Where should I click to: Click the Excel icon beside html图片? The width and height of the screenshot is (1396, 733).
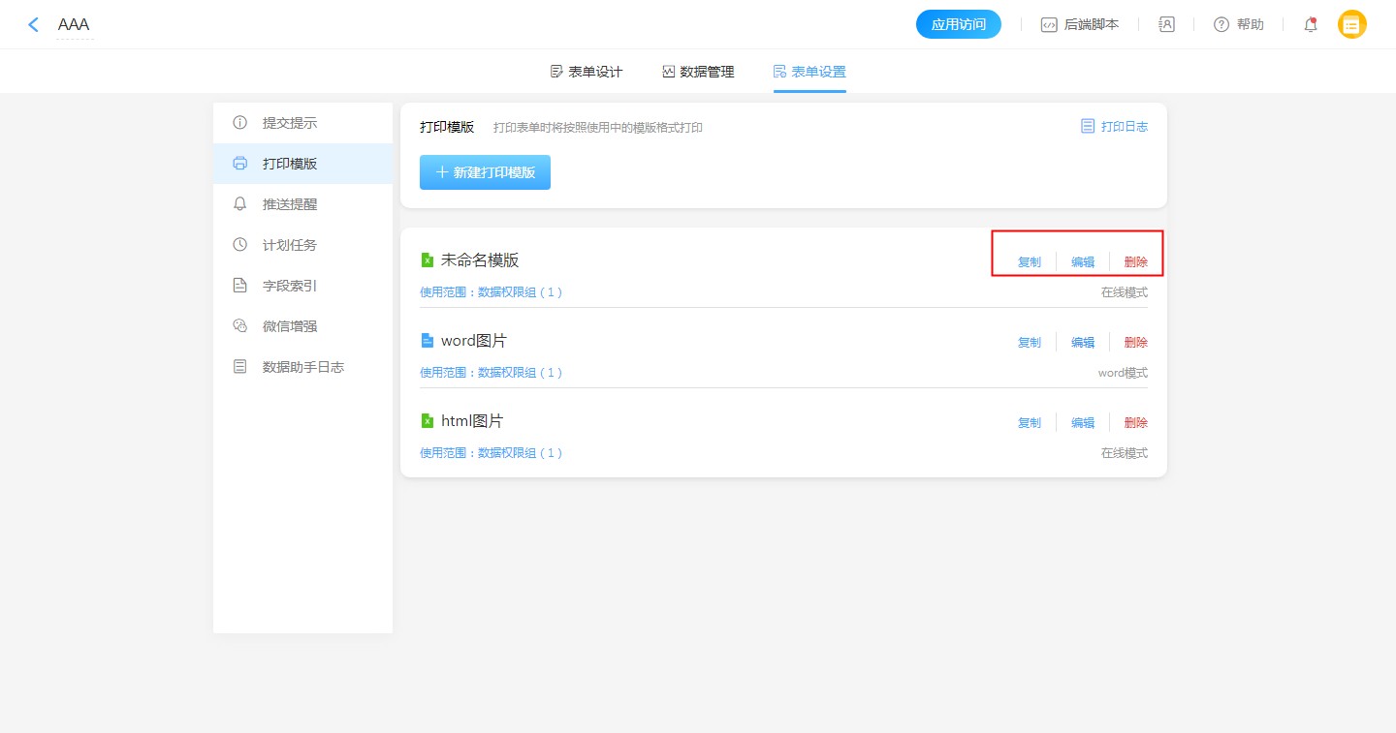tap(427, 421)
